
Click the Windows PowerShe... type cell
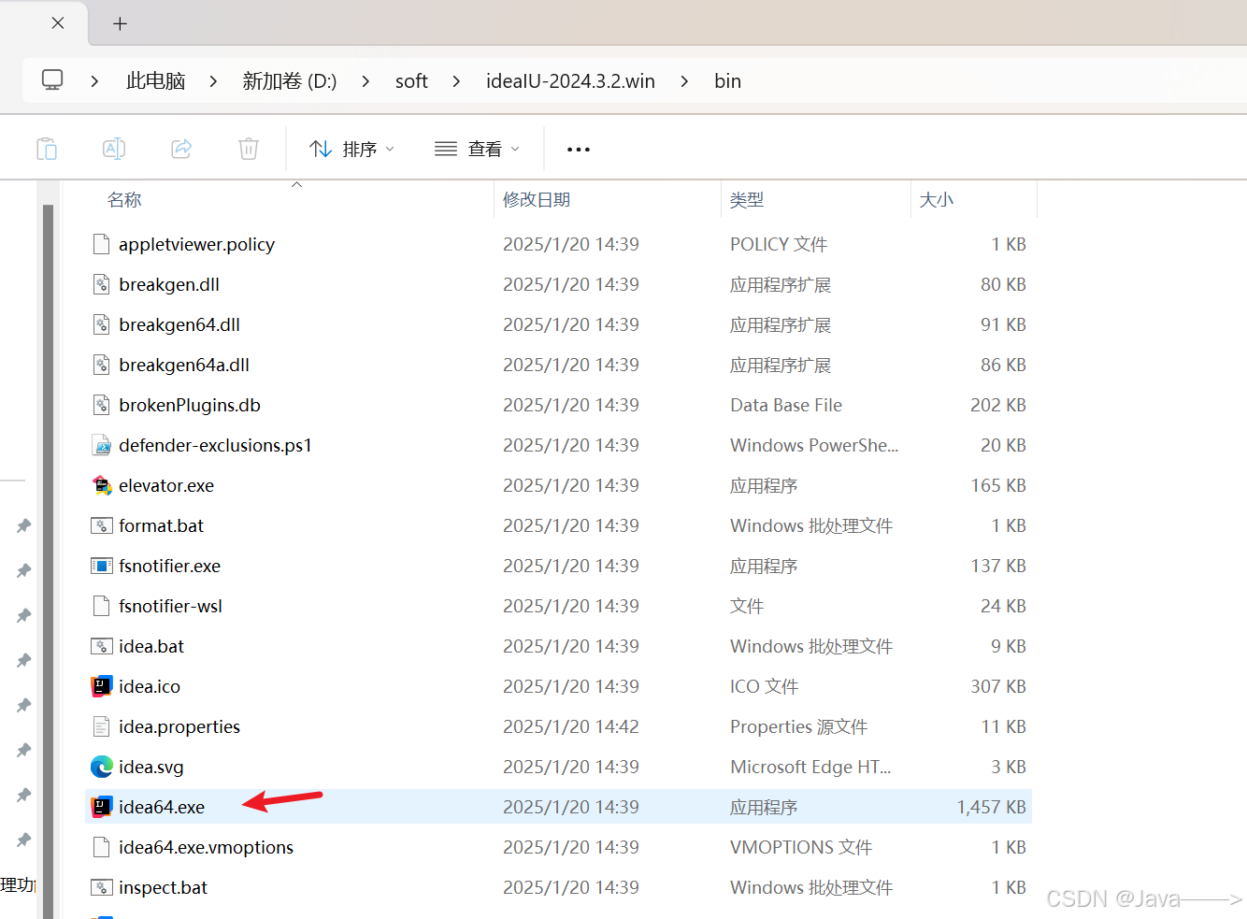coord(814,445)
